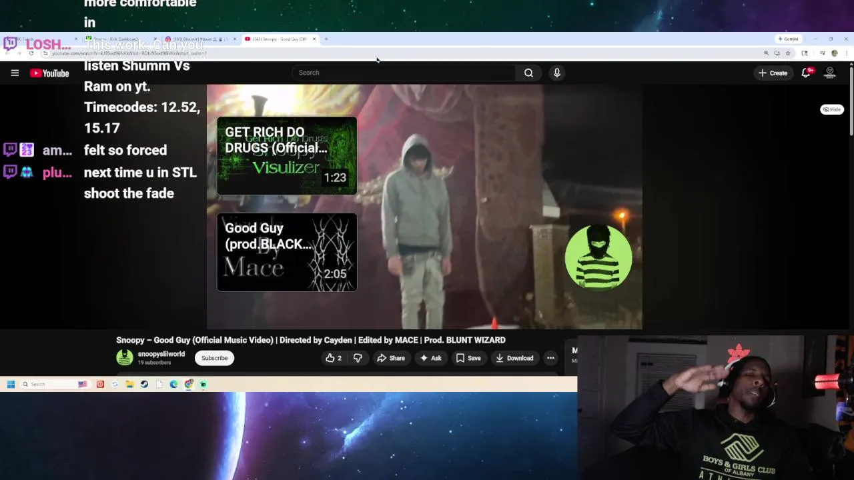Download the video
This screenshot has height=480, width=854.
514,358
